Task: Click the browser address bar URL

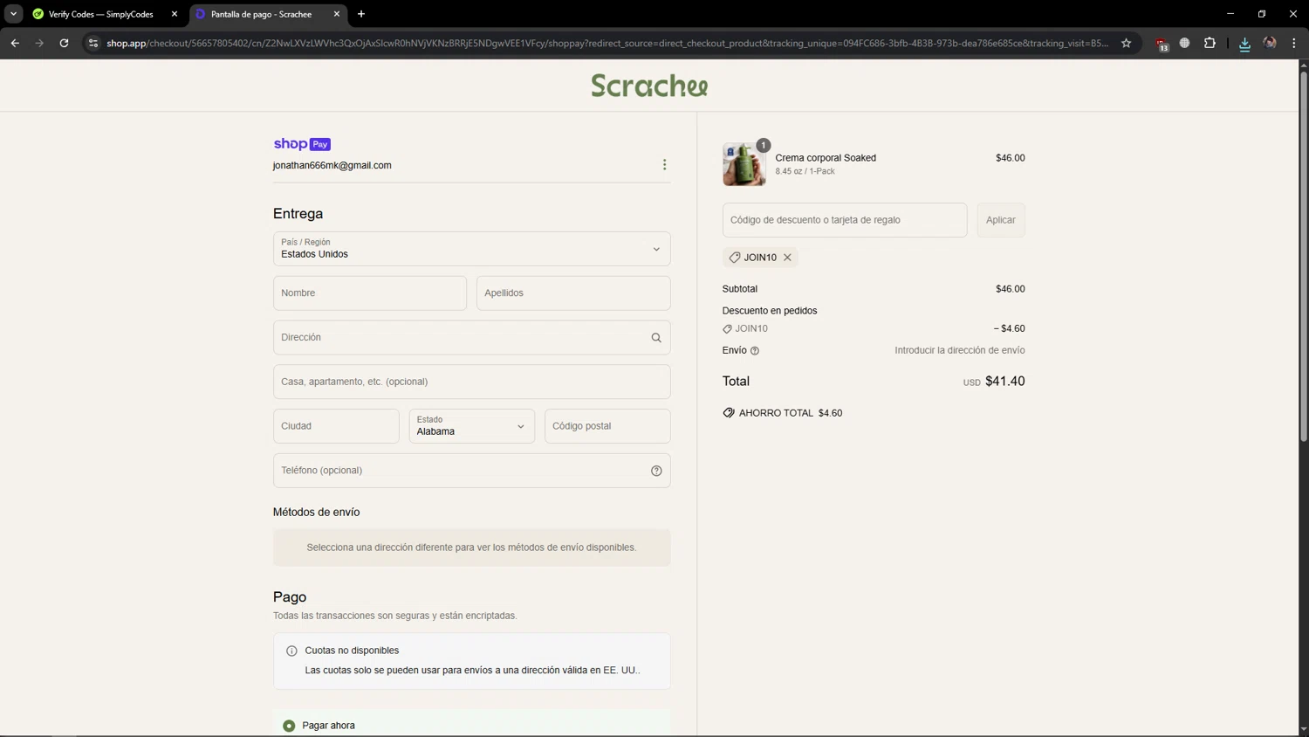Action: tap(607, 43)
